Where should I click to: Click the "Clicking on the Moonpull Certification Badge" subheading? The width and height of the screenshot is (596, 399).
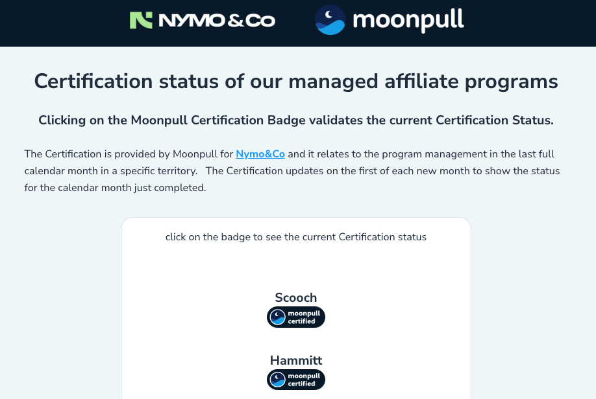(296, 120)
